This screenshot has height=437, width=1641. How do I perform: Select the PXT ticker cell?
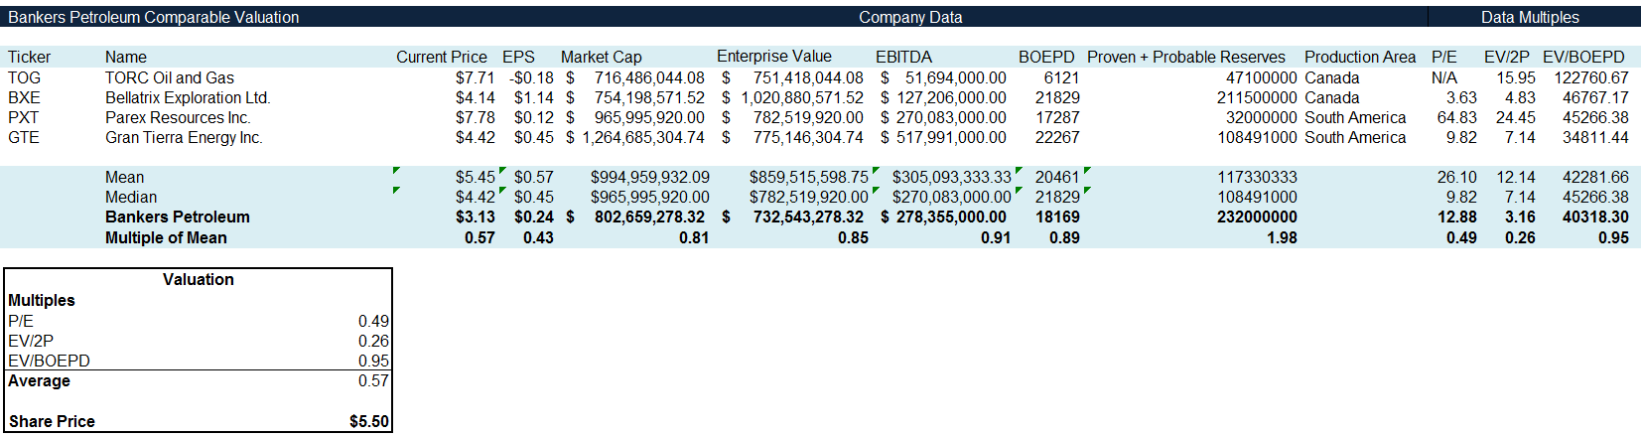click(x=23, y=117)
